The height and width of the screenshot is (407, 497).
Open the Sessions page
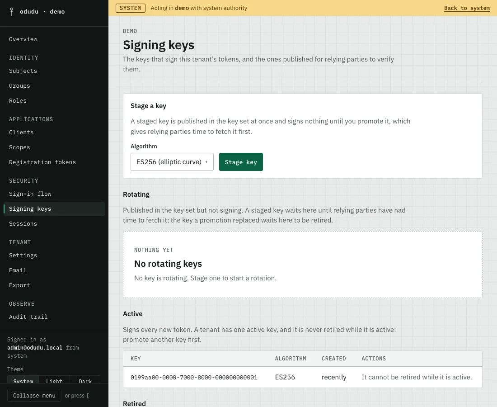23,224
